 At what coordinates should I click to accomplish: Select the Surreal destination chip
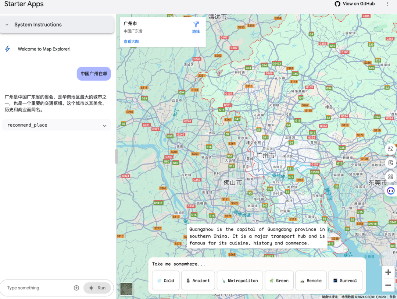pos(345,281)
